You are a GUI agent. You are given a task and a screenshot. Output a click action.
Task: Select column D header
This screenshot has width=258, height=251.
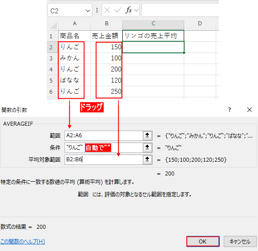200,24
